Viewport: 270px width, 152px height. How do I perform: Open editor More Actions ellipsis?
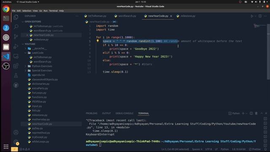coord(265,16)
